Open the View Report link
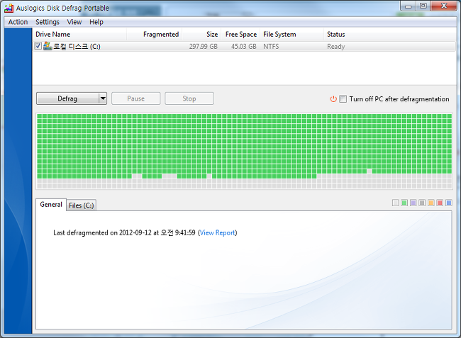The width and height of the screenshot is (461, 338). 218,233
